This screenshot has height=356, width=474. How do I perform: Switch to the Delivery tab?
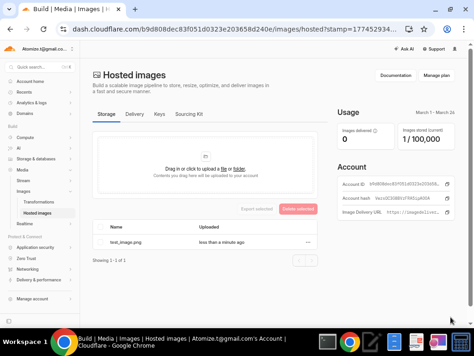(x=134, y=114)
